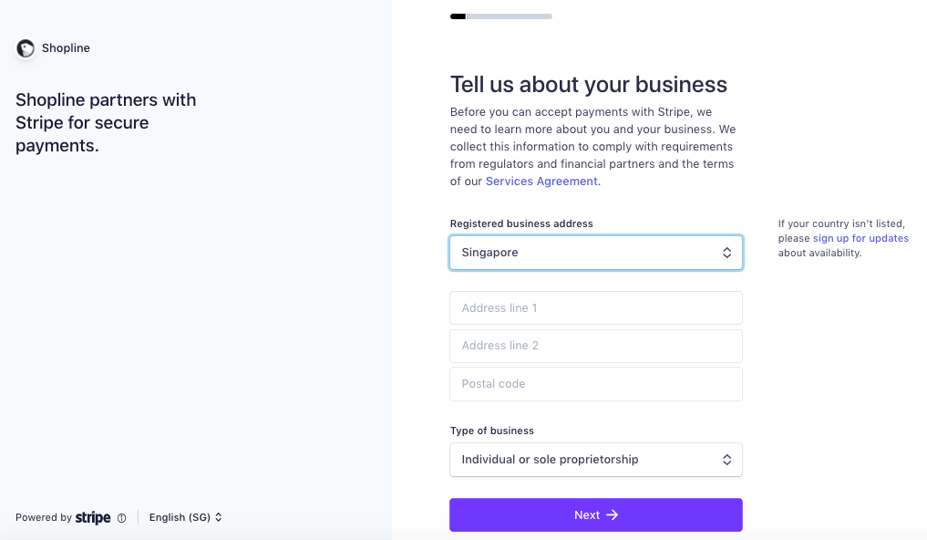
Task: Click chevron arrows on Individual or sole proprietorship
Action: [x=726, y=460]
